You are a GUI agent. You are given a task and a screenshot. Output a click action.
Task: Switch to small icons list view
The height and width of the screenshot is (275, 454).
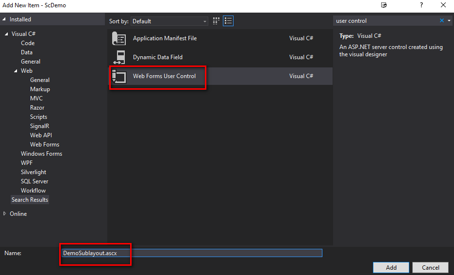(x=228, y=21)
